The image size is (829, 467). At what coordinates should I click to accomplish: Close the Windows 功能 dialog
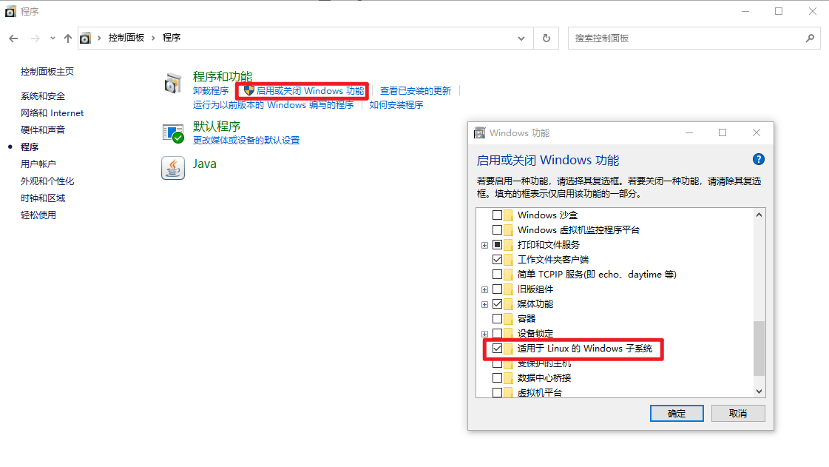click(x=757, y=132)
